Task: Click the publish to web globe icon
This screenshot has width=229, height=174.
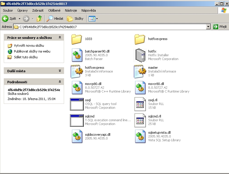Action: tap(10, 51)
